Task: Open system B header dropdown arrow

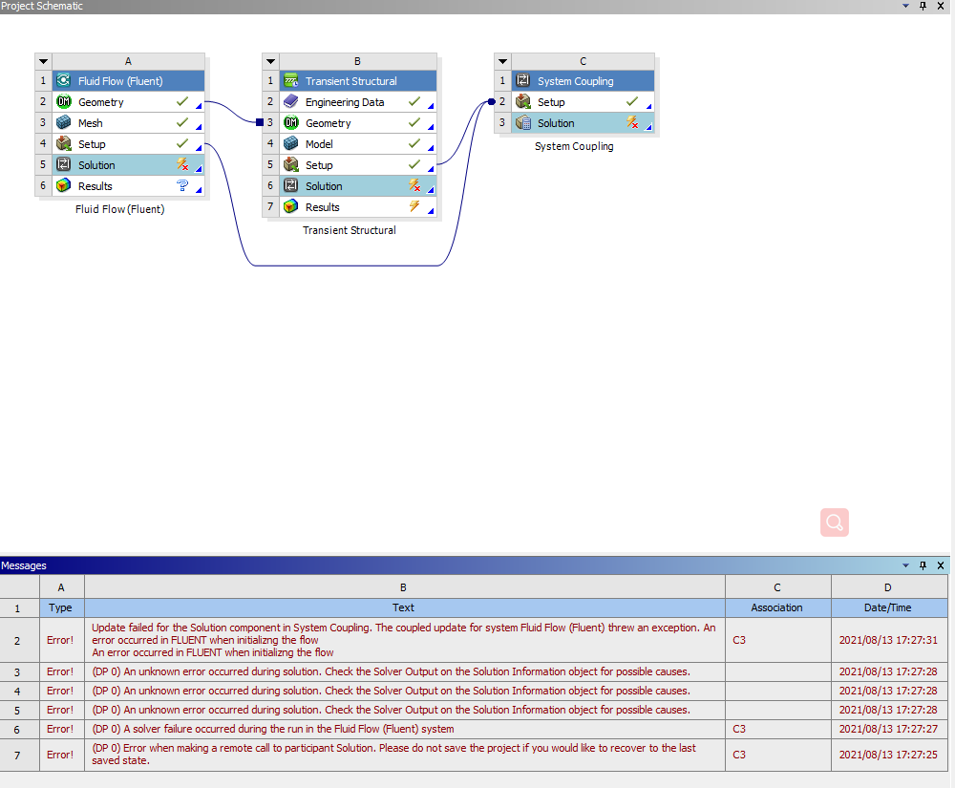Action: point(270,61)
